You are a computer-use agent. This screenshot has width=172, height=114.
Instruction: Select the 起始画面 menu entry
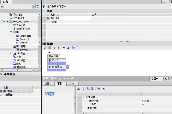(x=57, y=67)
